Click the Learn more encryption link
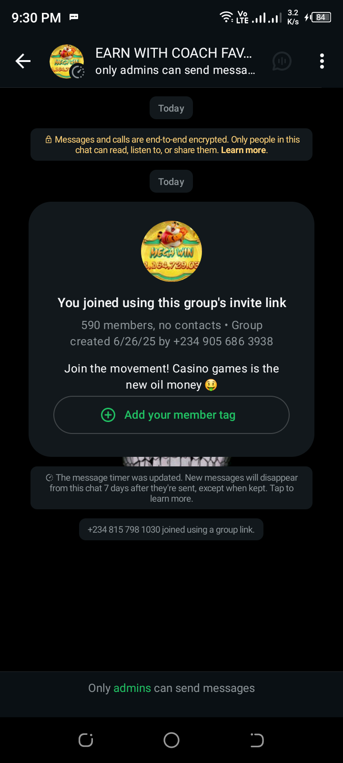 point(243,150)
